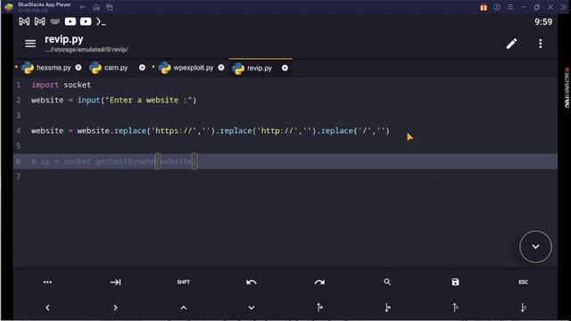This screenshot has width=571, height=321.
Task: Collapse the keyboard shortcut bar with round chevron
Action: 535,247
